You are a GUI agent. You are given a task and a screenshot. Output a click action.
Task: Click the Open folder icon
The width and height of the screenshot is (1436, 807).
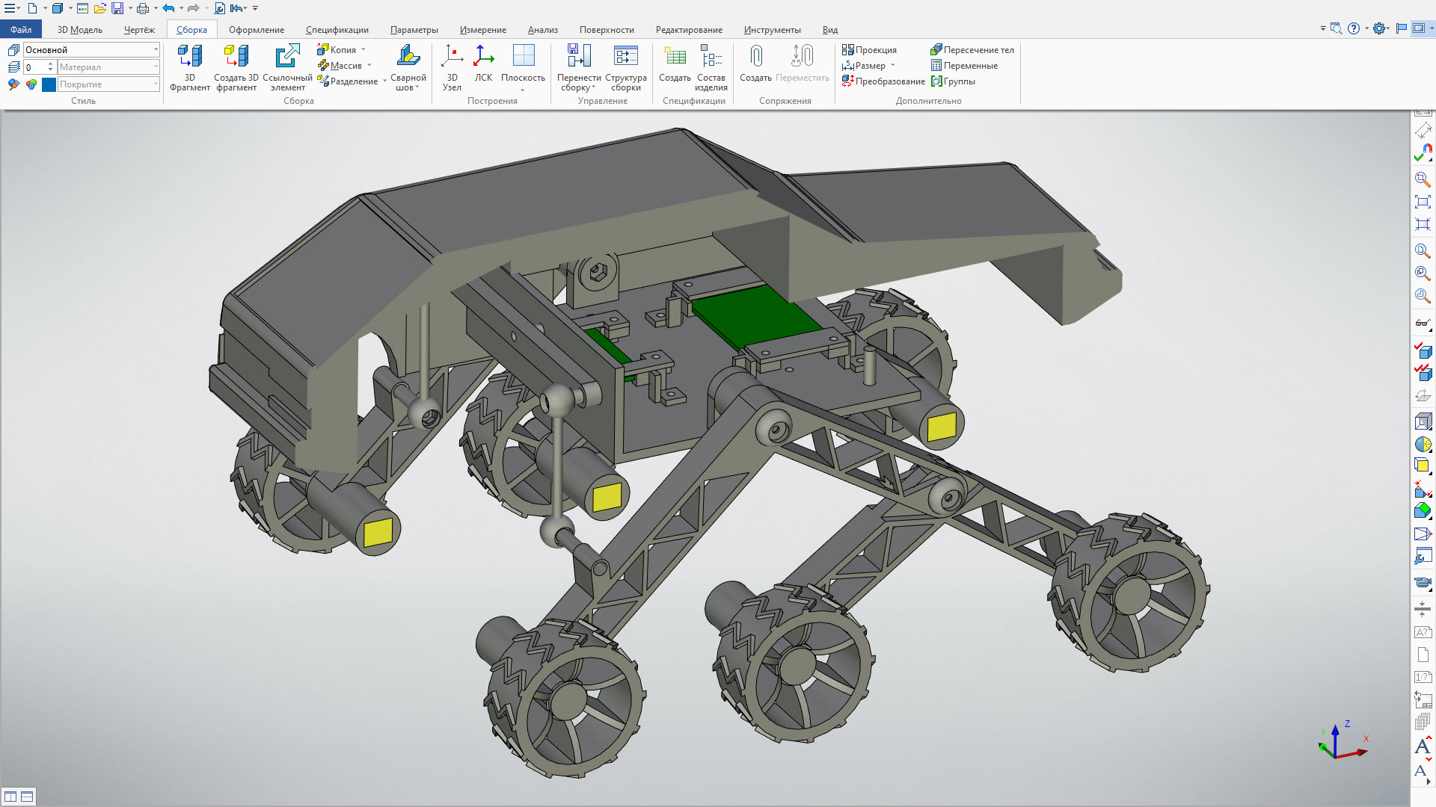(x=99, y=8)
